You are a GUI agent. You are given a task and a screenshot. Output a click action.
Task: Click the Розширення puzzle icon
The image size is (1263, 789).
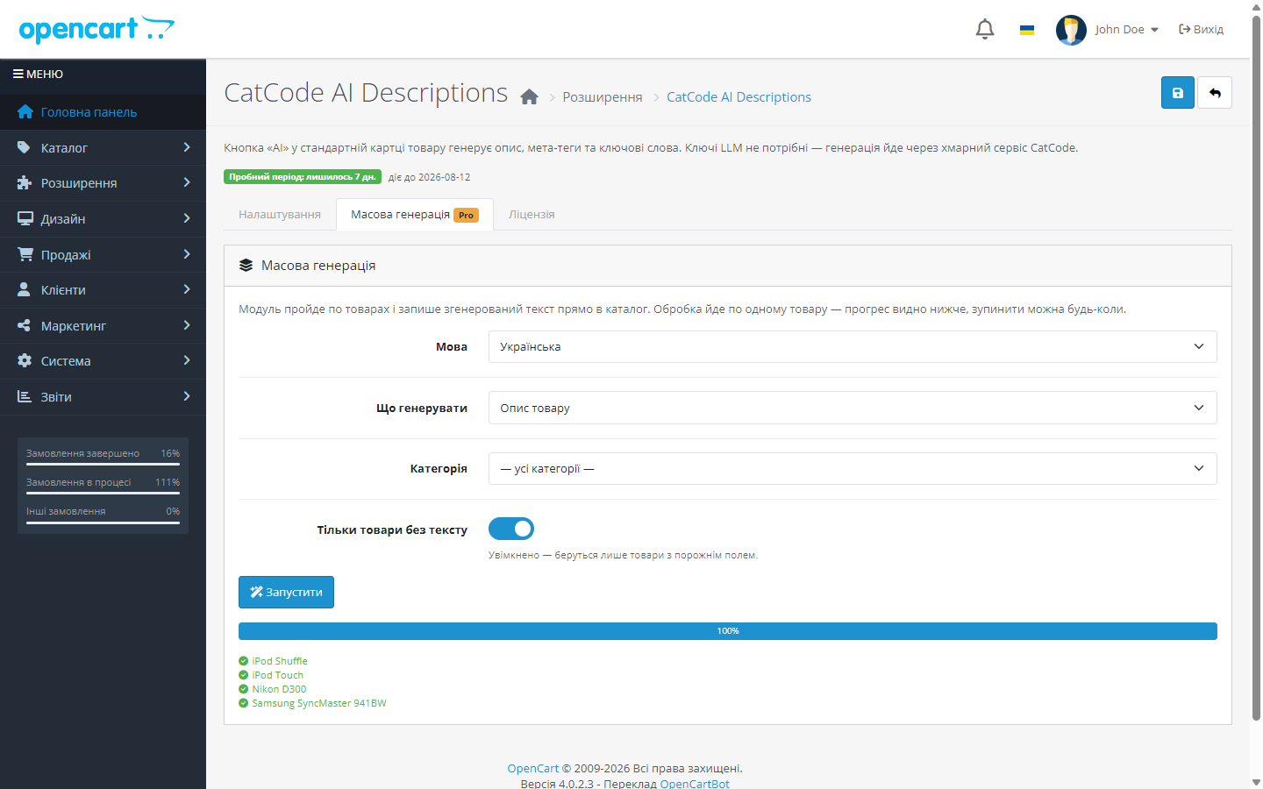coord(25,183)
